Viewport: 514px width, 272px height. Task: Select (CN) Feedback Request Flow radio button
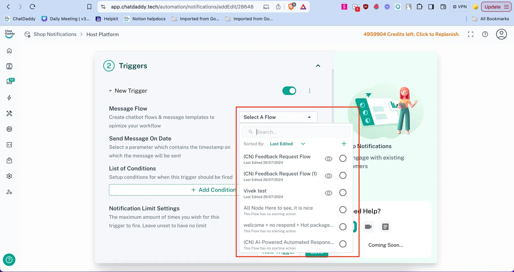(343, 158)
